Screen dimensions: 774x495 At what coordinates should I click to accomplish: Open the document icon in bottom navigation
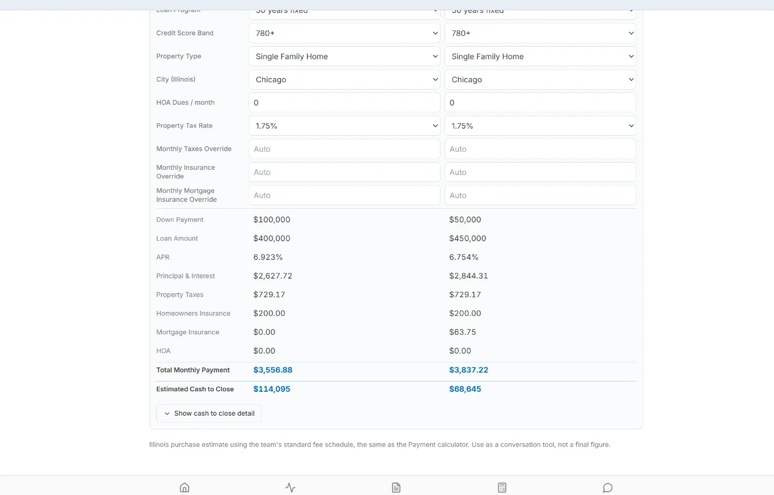click(396, 488)
